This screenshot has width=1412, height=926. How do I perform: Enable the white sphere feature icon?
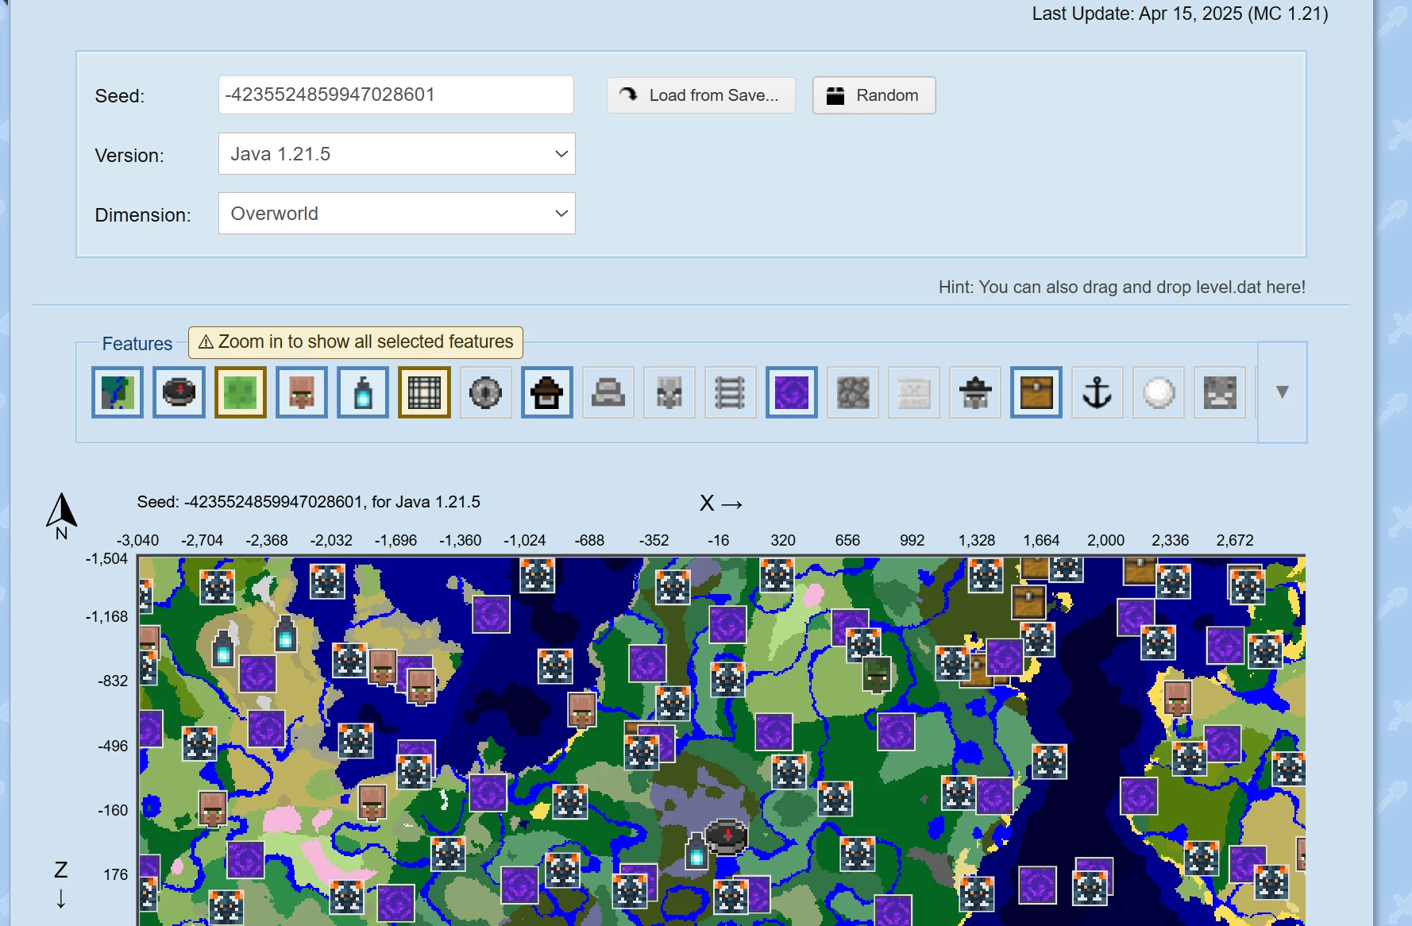tap(1159, 392)
